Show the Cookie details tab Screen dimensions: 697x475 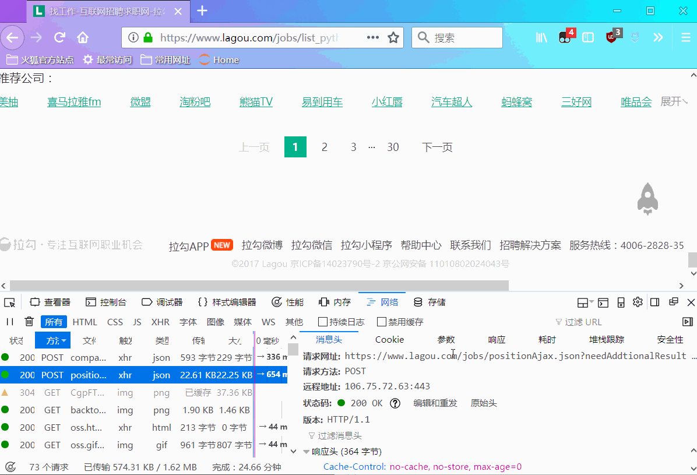coord(389,340)
